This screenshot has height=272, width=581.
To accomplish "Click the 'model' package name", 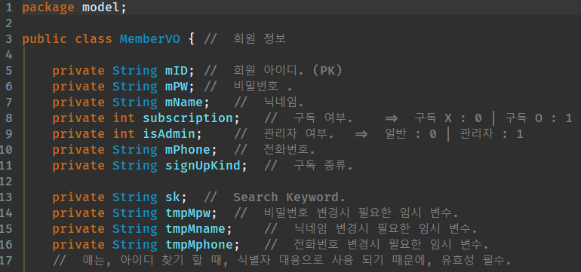I will [100, 8].
